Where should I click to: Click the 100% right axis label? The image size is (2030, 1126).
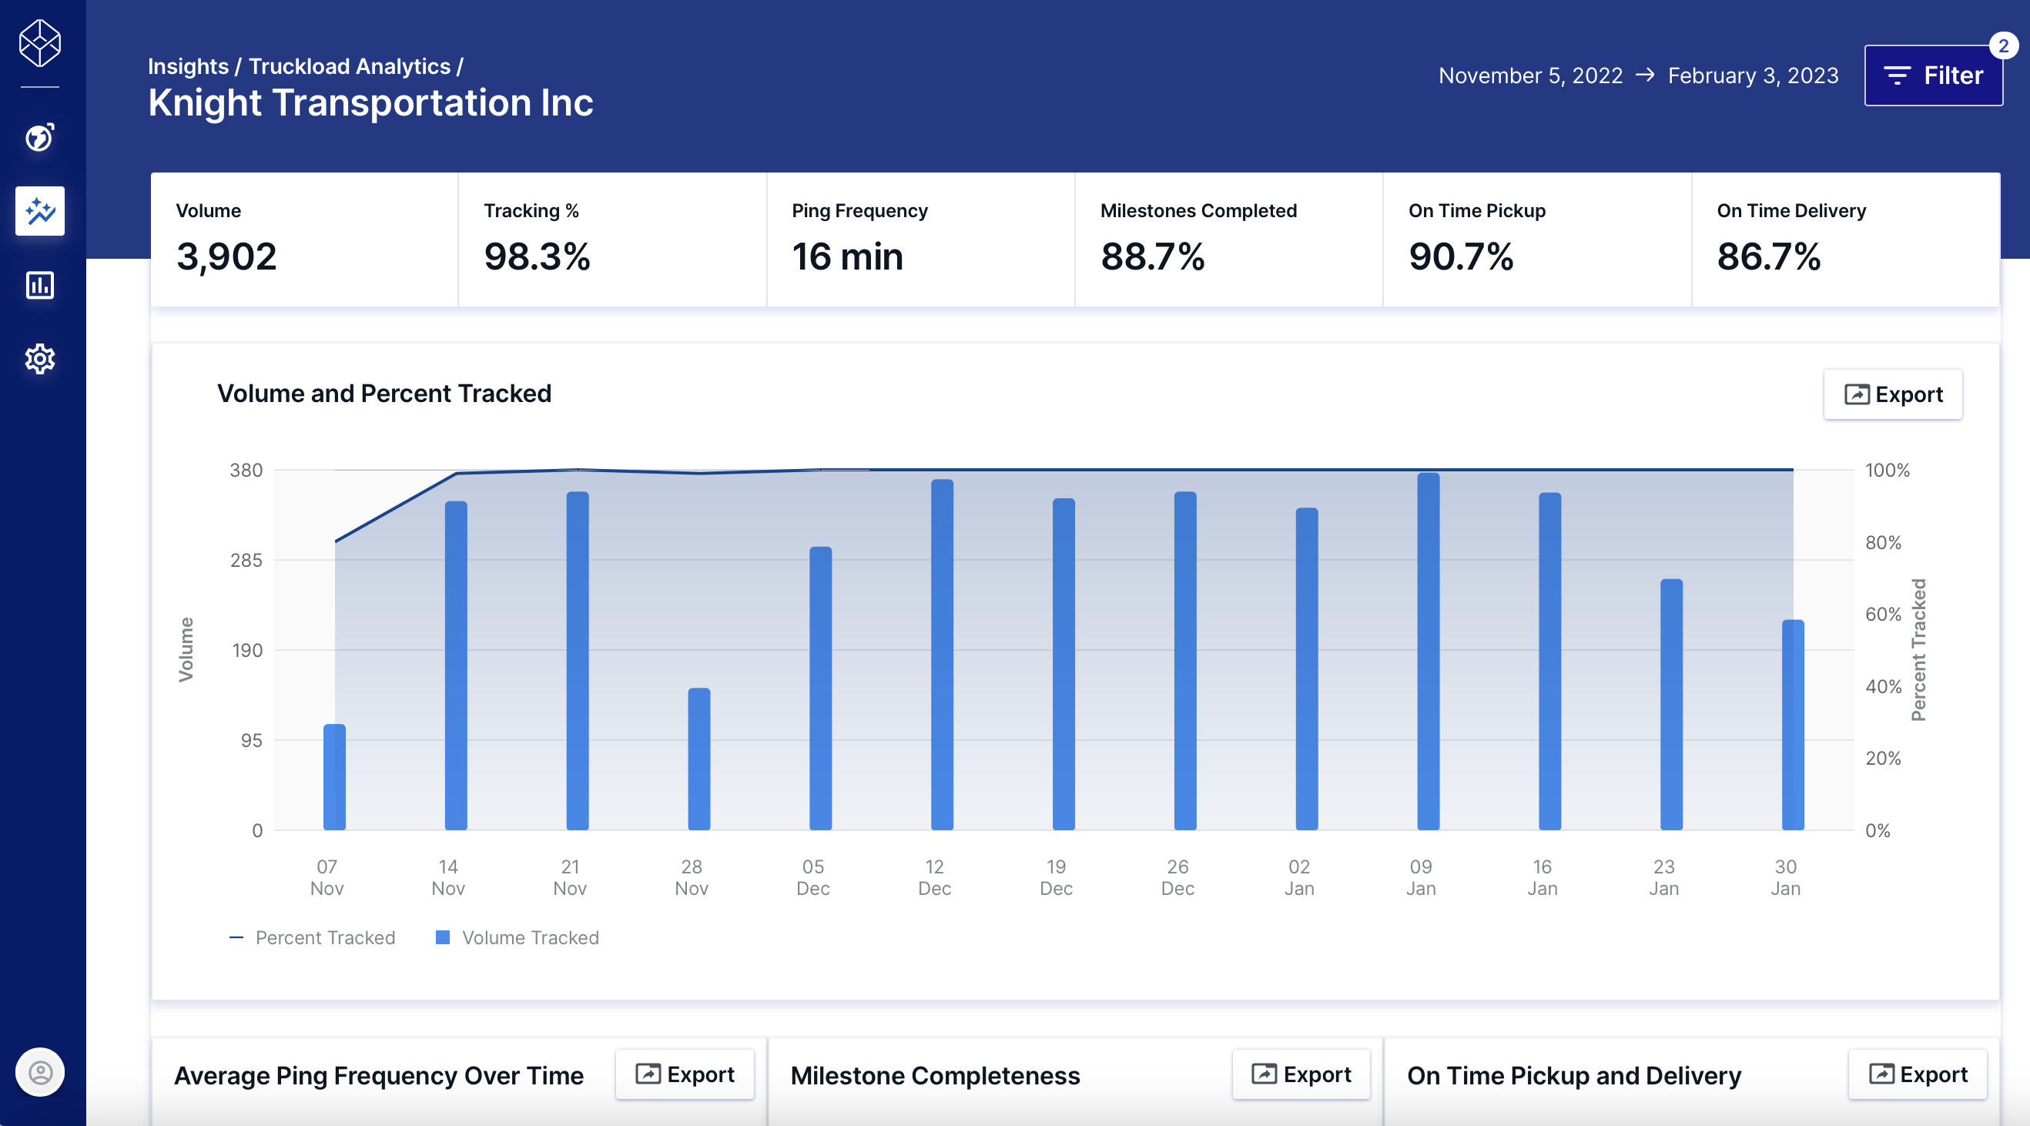pyautogui.click(x=1888, y=471)
